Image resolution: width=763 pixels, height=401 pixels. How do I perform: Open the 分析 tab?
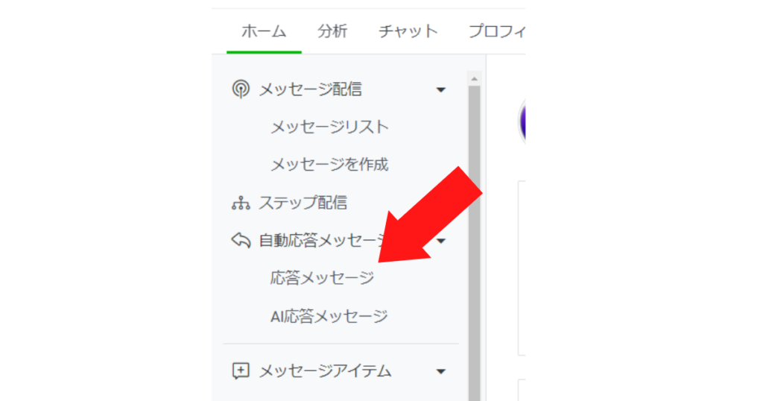[332, 31]
